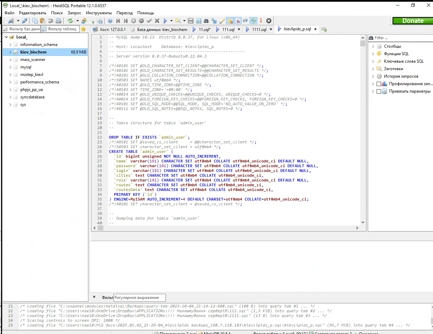Copy selection using the copy toolbar icon
This screenshot has width=433, height=334.
[35, 20]
